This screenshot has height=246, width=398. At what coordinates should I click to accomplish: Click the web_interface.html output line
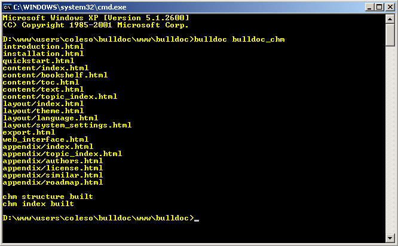pos(45,139)
